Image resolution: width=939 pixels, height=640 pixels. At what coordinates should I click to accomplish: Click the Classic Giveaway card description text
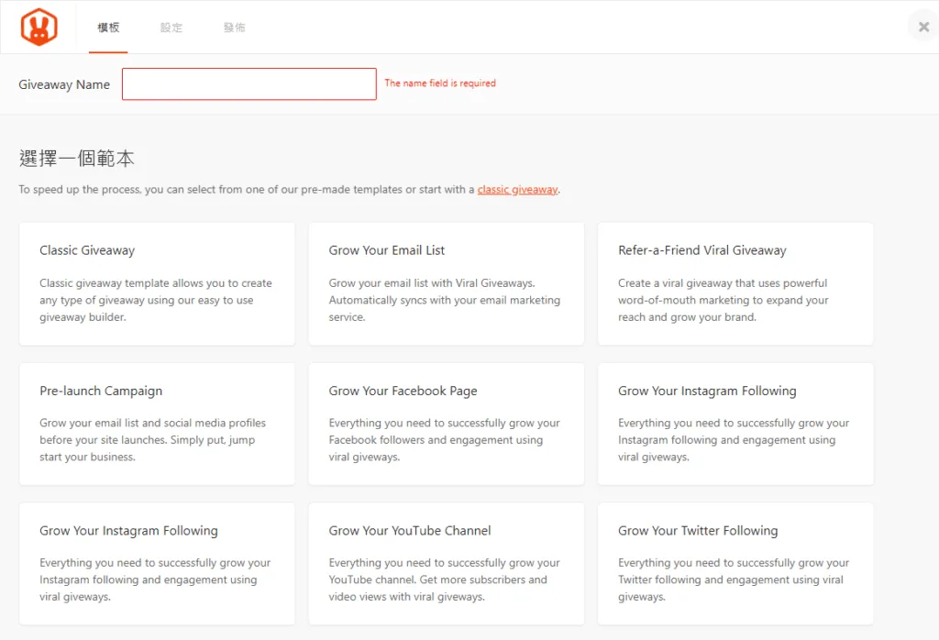pos(156,301)
